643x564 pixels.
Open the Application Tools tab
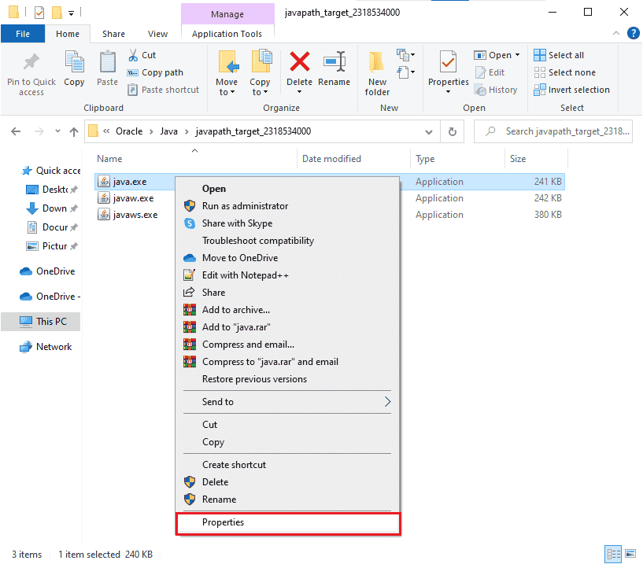click(x=227, y=34)
